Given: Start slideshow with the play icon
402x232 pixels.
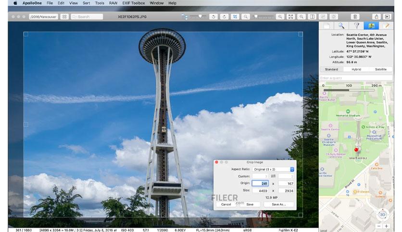Looking at the screenshot, I should point(387,17).
